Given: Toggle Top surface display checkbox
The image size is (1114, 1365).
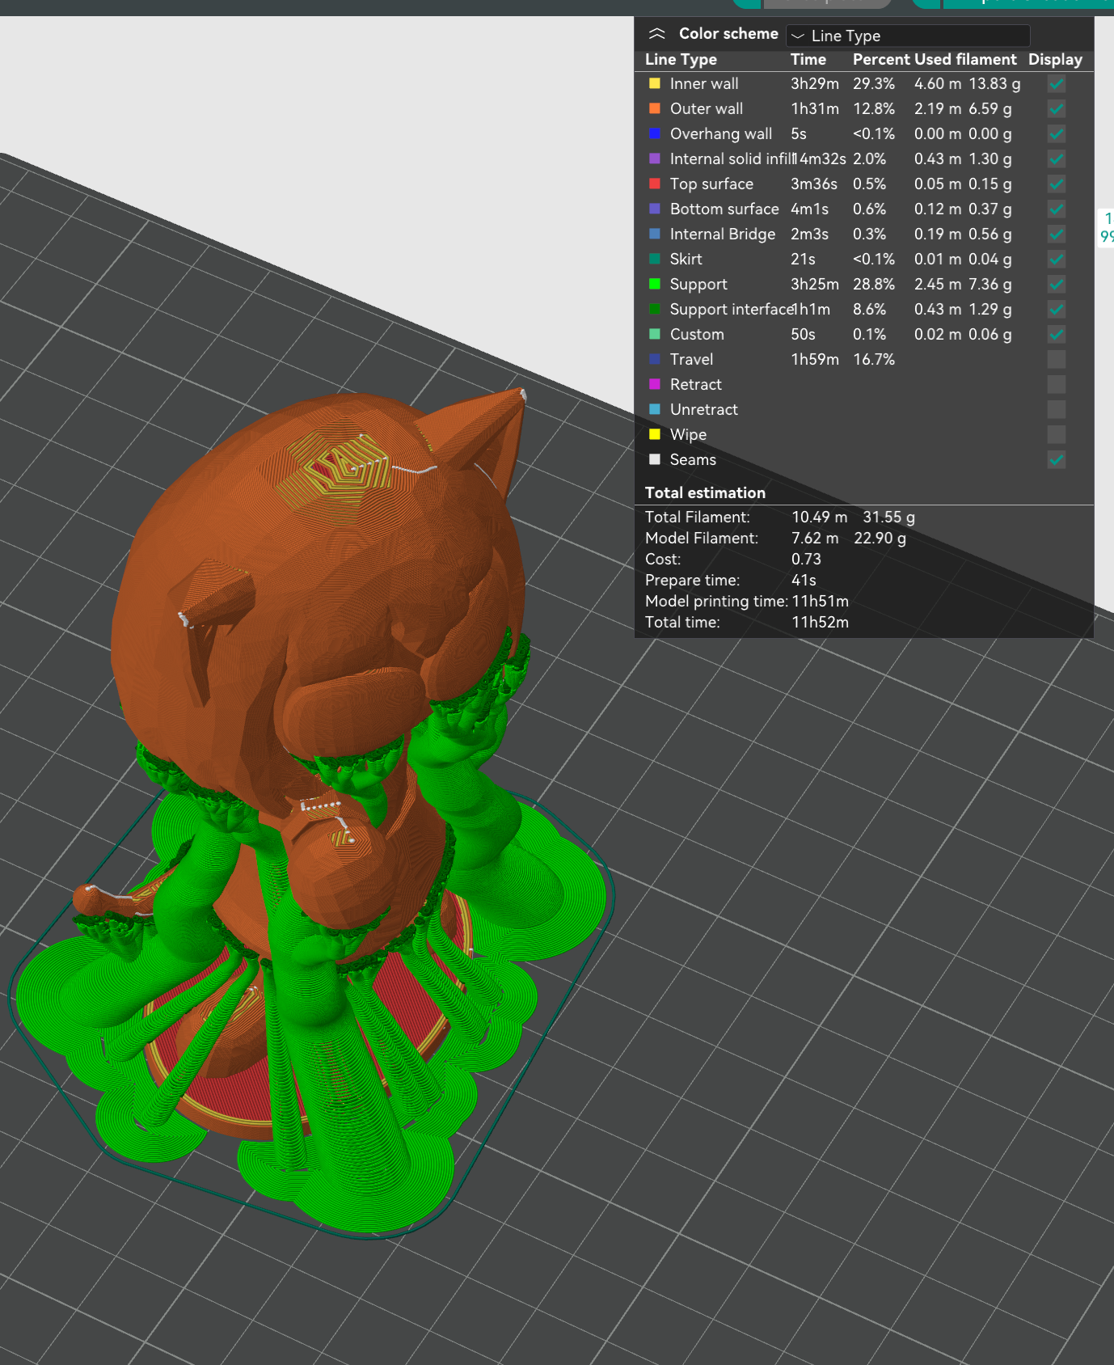Looking at the screenshot, I should [x=1056, y=184].
